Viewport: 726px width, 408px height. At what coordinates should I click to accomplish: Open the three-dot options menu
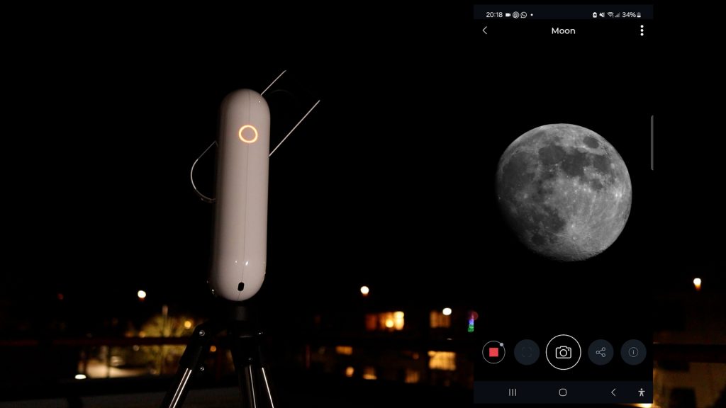coord(642,30)
